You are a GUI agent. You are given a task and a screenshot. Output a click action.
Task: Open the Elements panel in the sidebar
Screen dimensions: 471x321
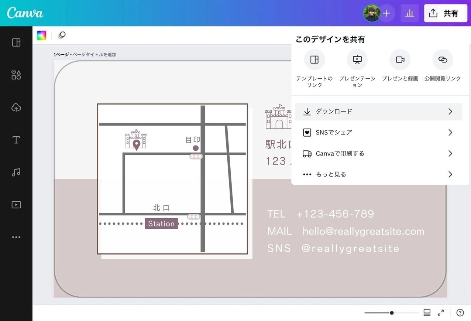tap(16, 75)
